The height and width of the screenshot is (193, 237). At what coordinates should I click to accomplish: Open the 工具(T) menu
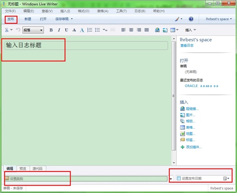click(121, 11)
